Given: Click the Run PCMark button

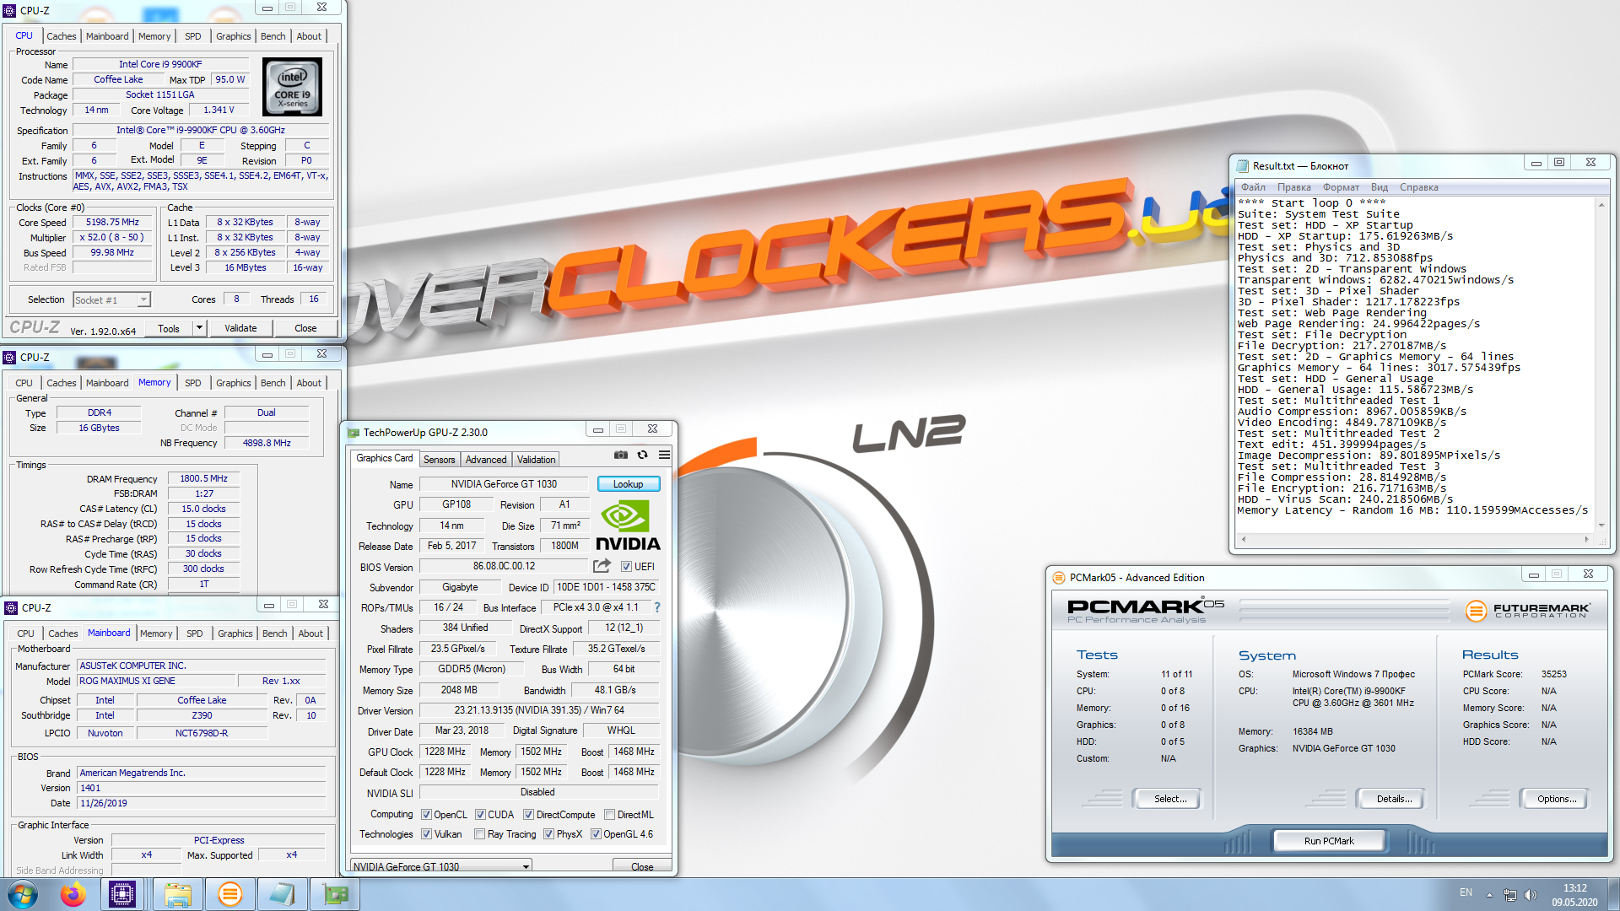Looking at the screenshot, I should [x=1329, y=841].
